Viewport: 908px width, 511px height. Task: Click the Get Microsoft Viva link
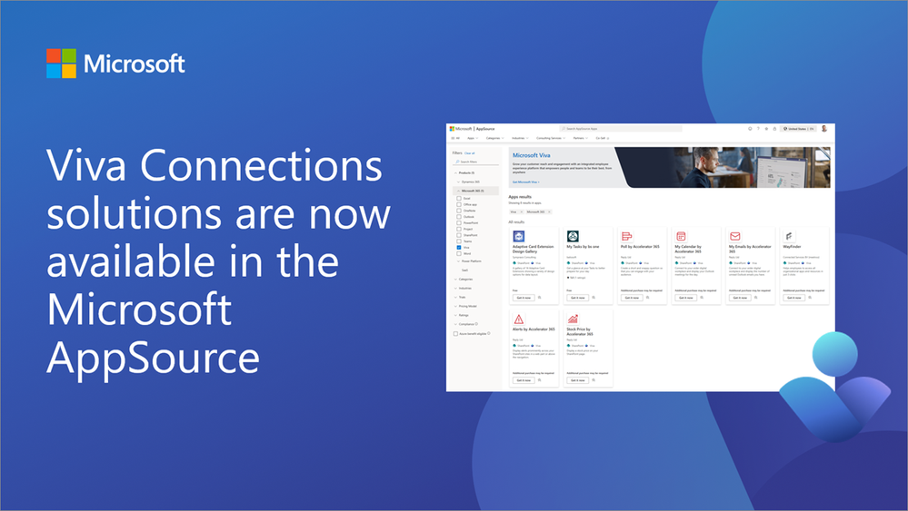[x=526, y=182]
